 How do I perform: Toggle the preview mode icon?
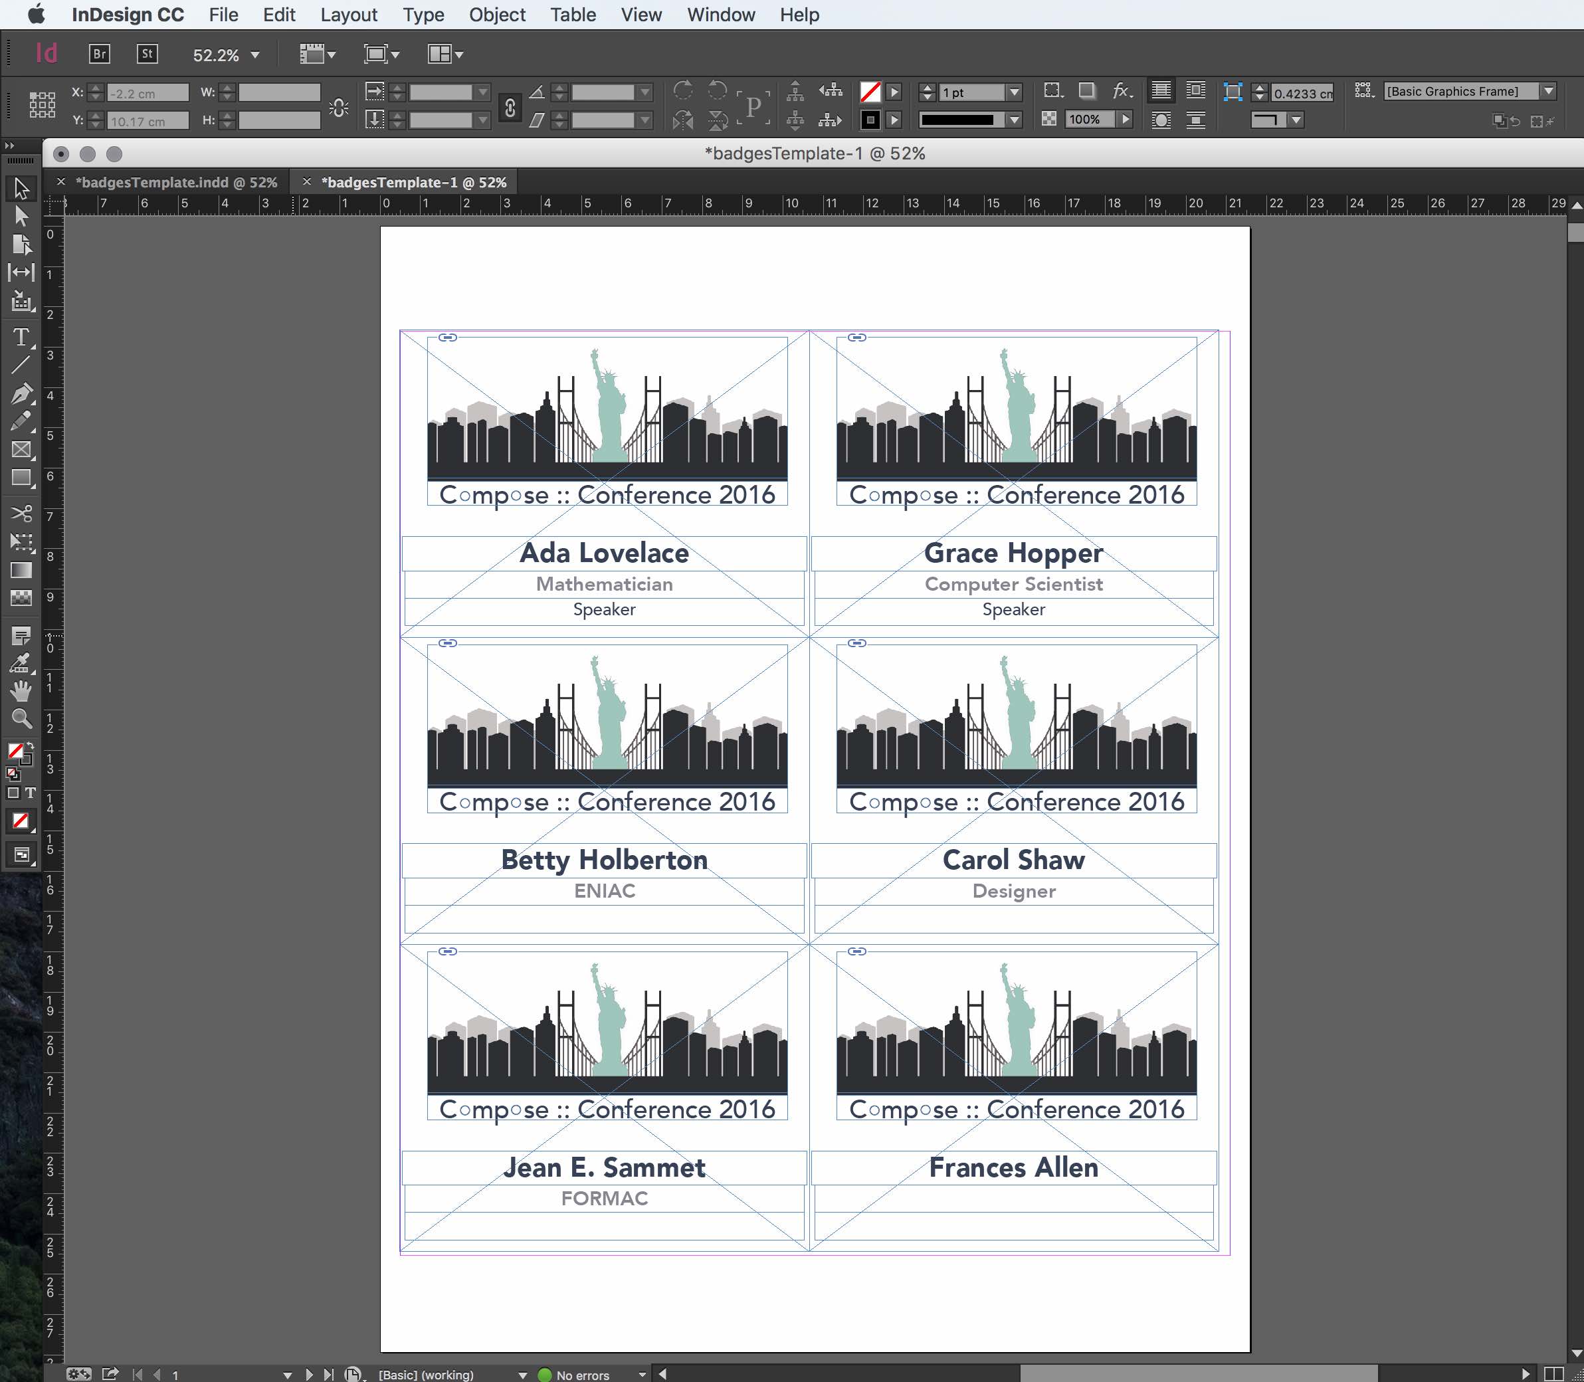[21, 856]
